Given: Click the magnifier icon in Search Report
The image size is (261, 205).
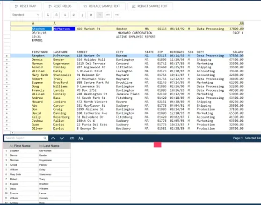Looking at the screenshot, I should point(45,138).
